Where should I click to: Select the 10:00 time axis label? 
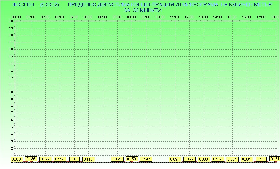[x=160, y=17]
